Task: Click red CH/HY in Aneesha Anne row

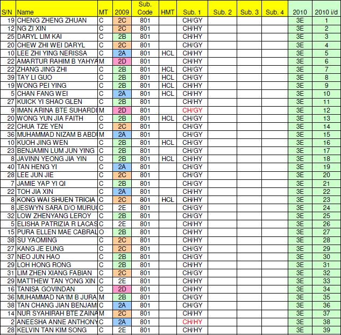Action: tap(192, 322)
